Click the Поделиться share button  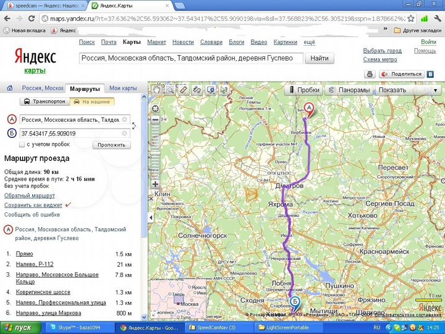click(x=402, y=74)
